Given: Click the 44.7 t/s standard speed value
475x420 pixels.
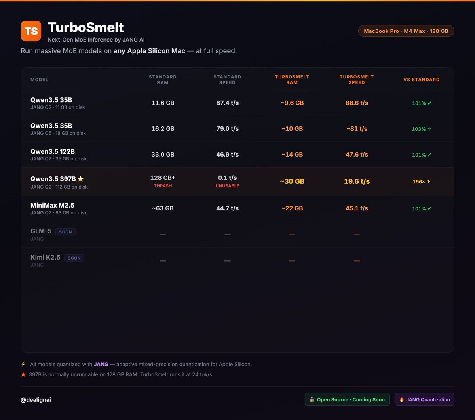Looking at the screenshot, I should (x=227, y=208).
